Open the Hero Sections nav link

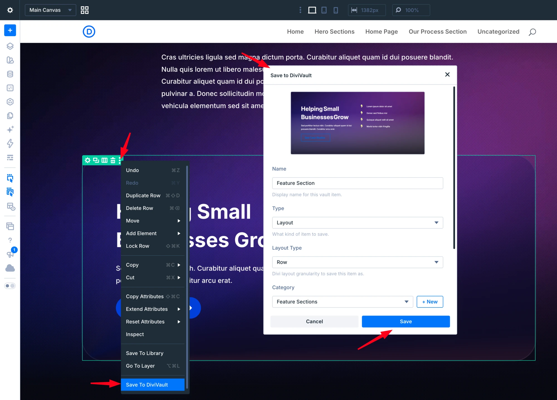click(x=334, y=32)
